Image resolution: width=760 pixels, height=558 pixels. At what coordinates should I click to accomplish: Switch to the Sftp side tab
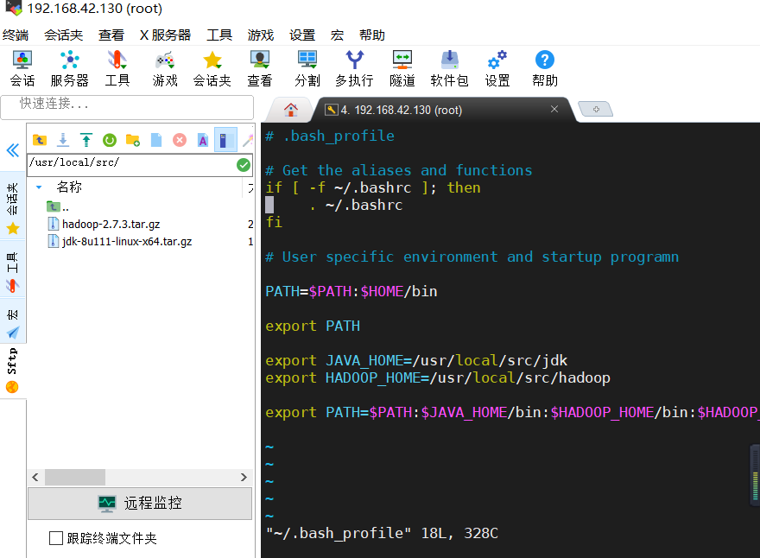pos(13,371)
